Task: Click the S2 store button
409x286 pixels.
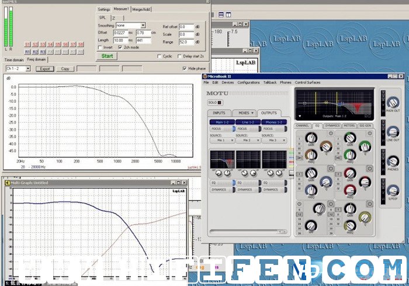Action: pyautogui.click(x=35, y=44)
